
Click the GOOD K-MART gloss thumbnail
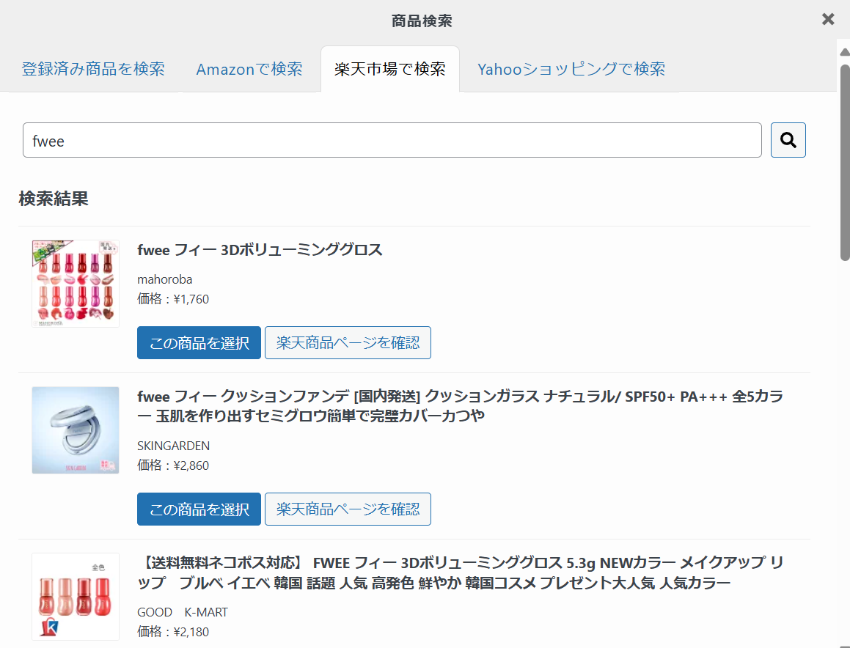tap(76, 597)
